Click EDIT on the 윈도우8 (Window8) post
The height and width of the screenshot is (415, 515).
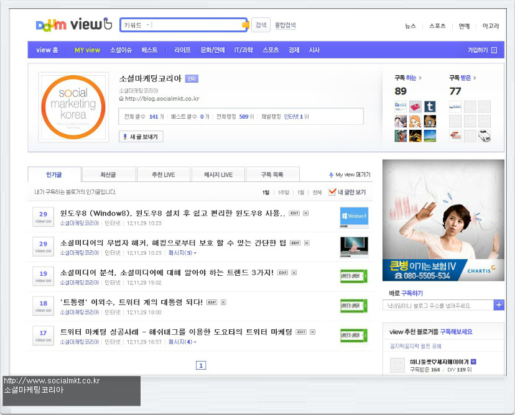(294, 213)
